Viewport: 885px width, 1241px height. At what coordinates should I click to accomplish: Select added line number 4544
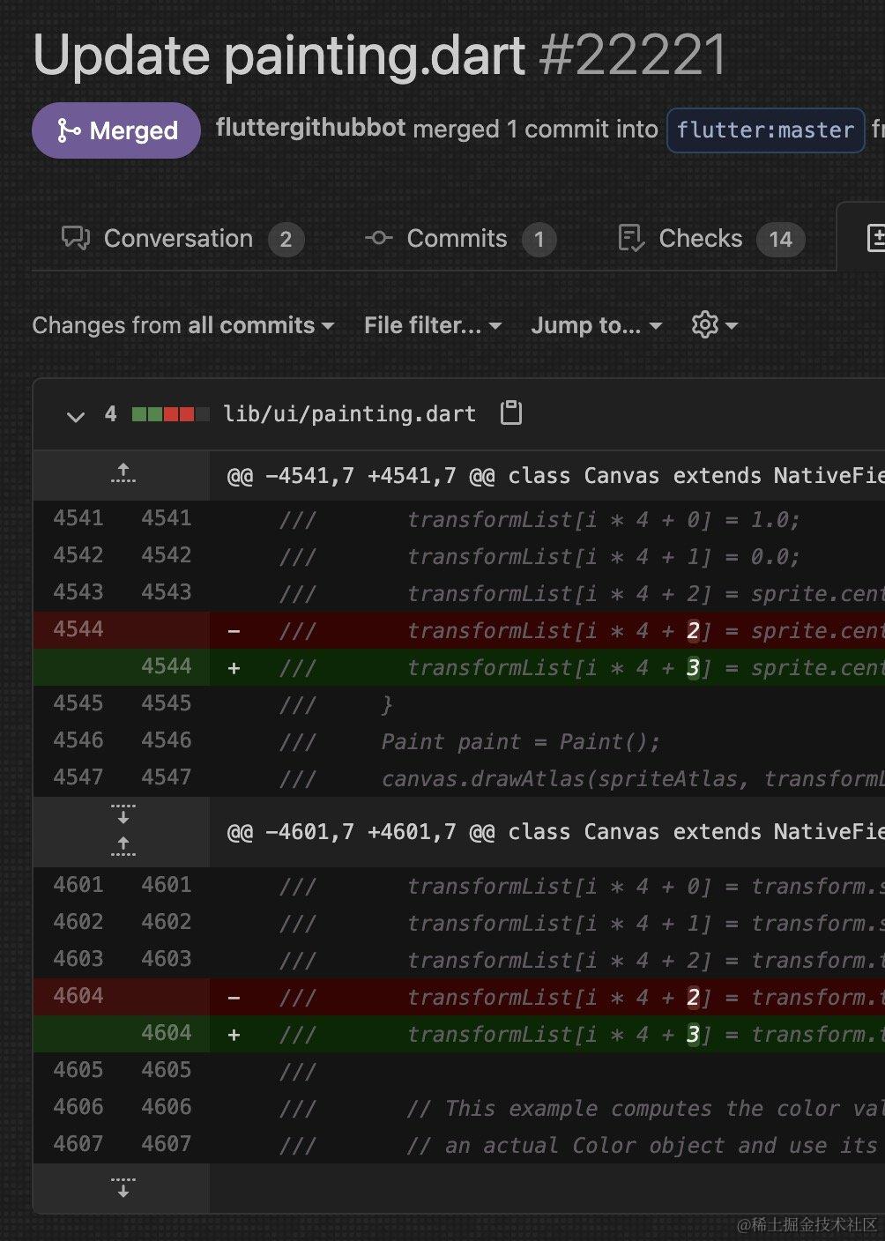point(167,666)
